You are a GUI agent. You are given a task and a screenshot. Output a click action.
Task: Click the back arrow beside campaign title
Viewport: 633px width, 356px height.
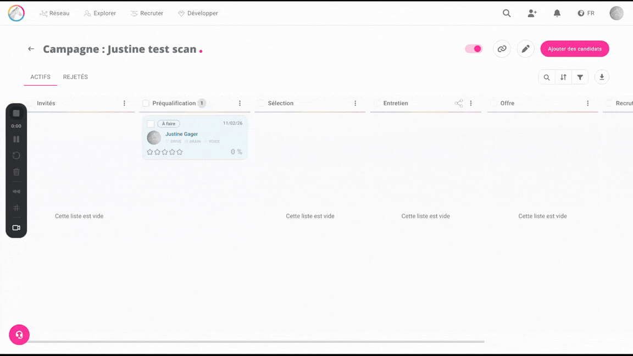(31, 49)
